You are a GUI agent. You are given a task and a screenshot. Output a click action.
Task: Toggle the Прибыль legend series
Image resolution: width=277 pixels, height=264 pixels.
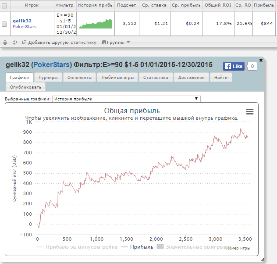tap(137, 247)
